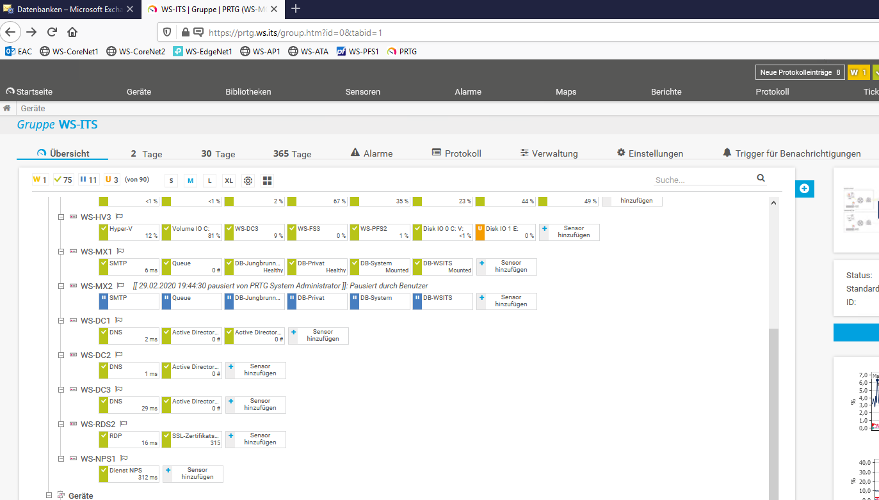Set tree view size to S
This screenshot has height=500, width=879.
(171, 181)
